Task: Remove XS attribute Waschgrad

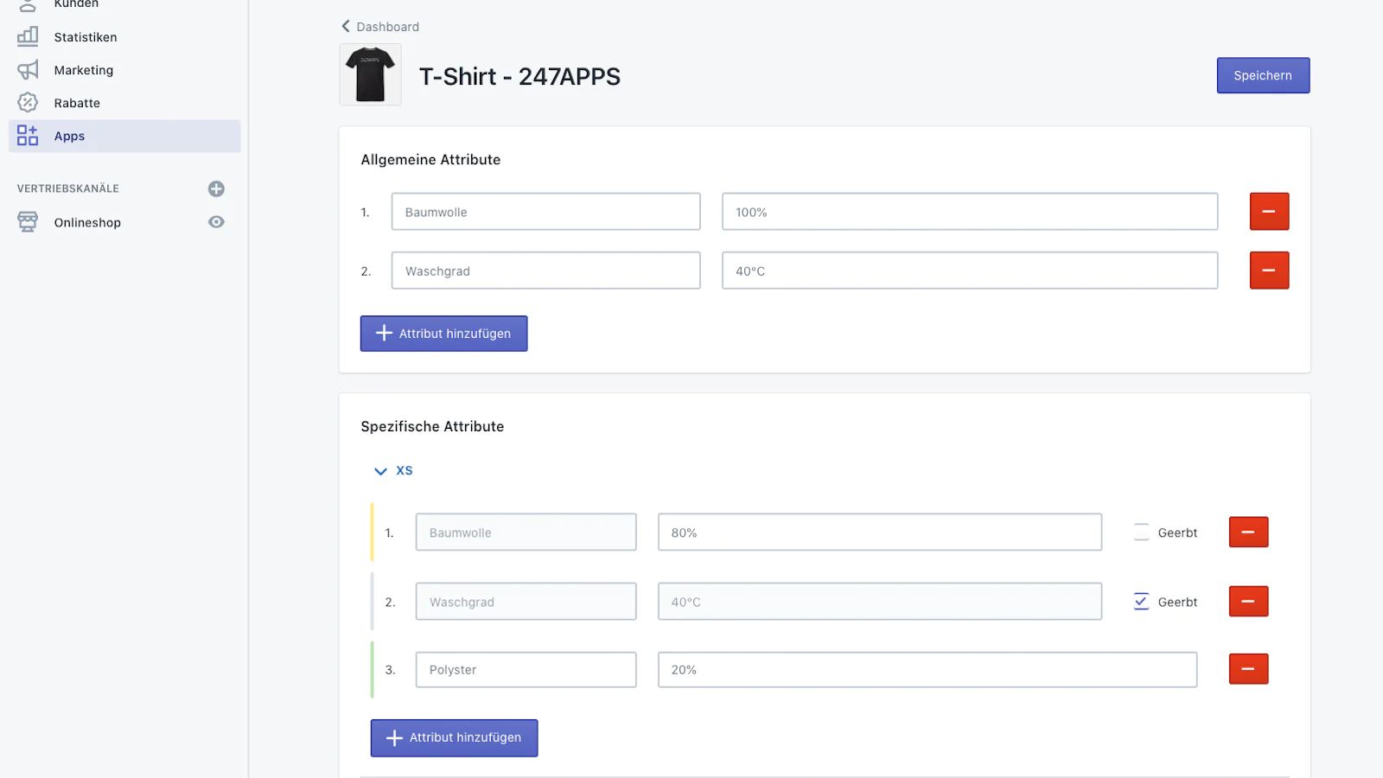Action: (x=1248, y=601)
